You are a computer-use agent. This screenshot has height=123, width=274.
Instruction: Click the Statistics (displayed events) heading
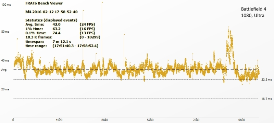point(51,20)
